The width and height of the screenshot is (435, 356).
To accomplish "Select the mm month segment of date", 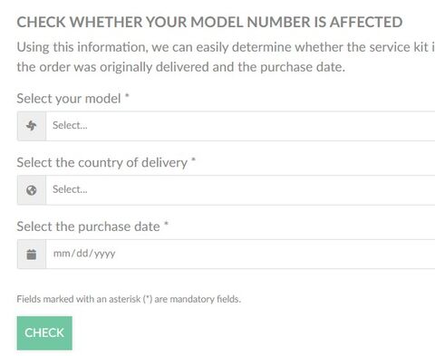I will pos(62,254).
